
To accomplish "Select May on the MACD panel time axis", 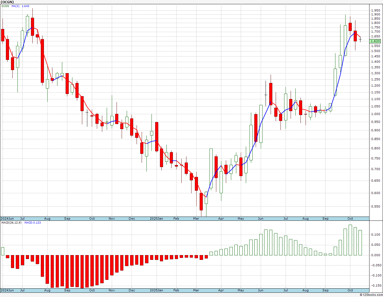I will [241, 290].
